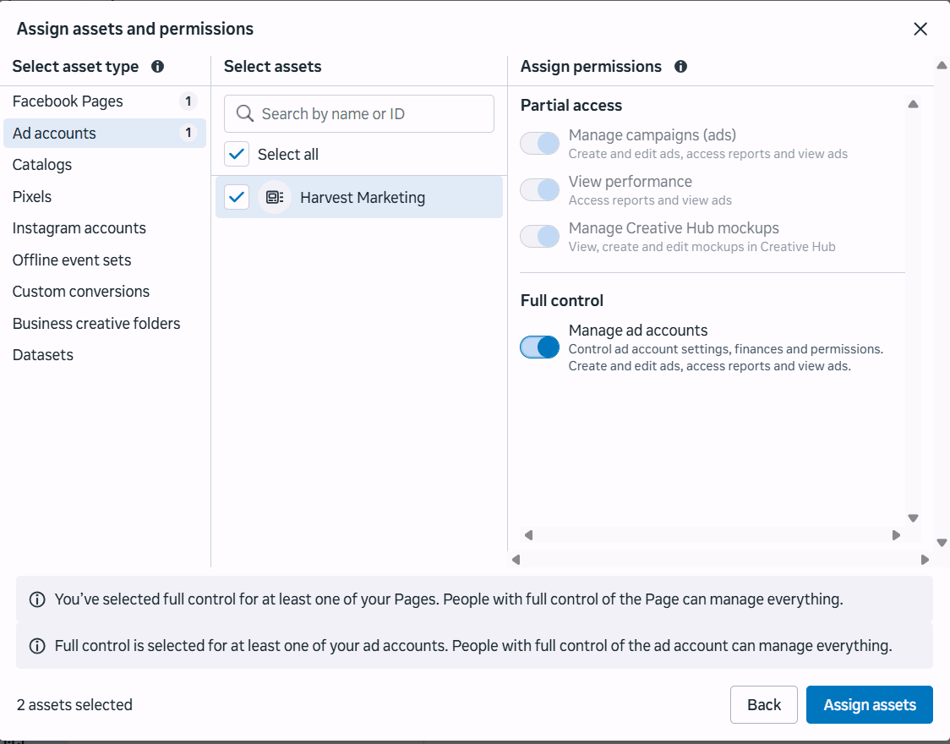Uncheck the Harvest Marketing checkbox
This screenshot has height=744, width=950.
click(x=237, y=197)
